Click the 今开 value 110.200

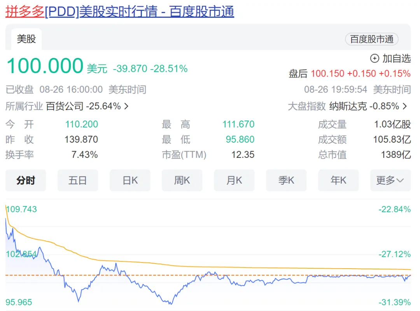click(x=82, y=124)
